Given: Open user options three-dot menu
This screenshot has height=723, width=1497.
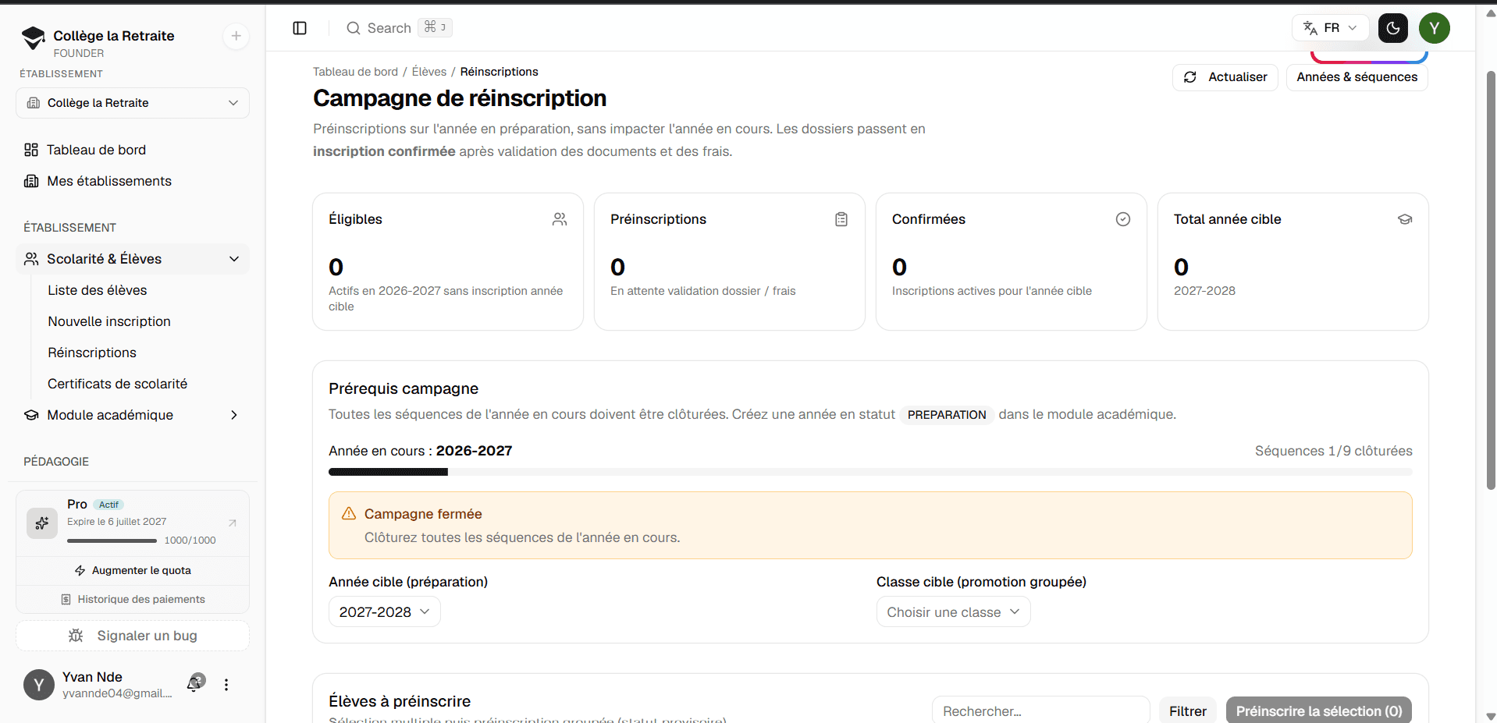Looking at the screenshot, I should [226, 685].
